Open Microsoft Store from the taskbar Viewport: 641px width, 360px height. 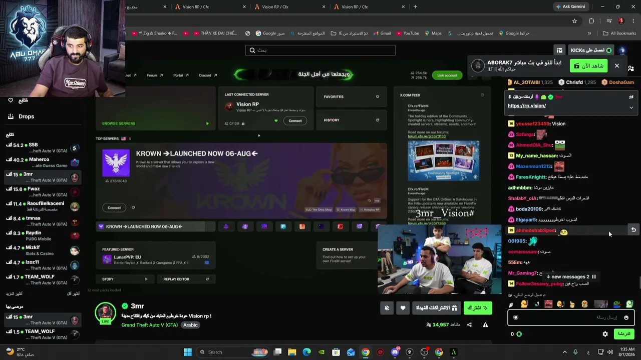[336, 352]
